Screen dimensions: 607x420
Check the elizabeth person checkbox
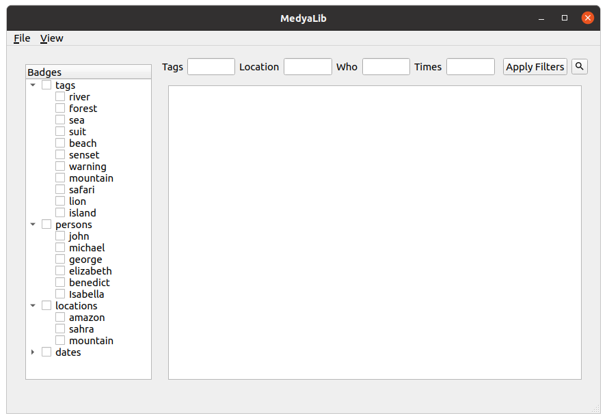(x=60, y=270)
